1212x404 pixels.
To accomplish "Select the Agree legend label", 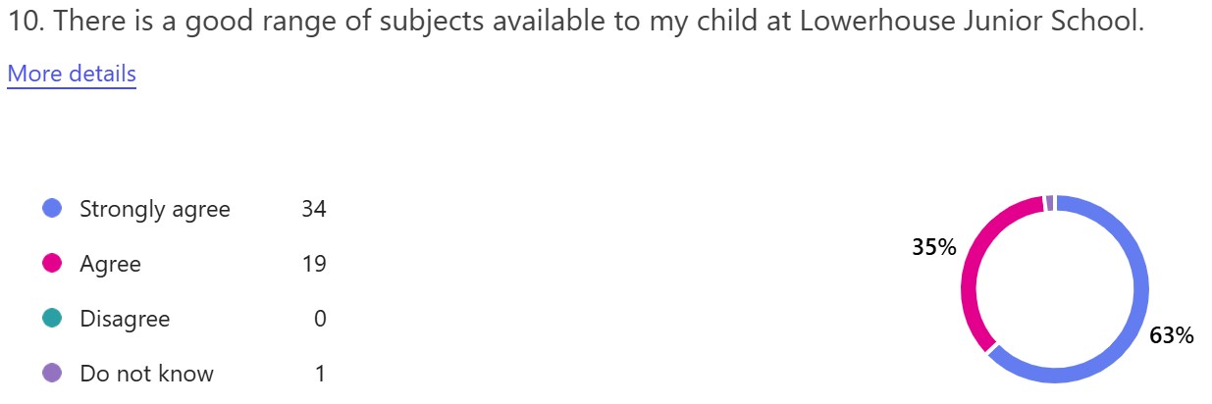I will click(110, 264).
